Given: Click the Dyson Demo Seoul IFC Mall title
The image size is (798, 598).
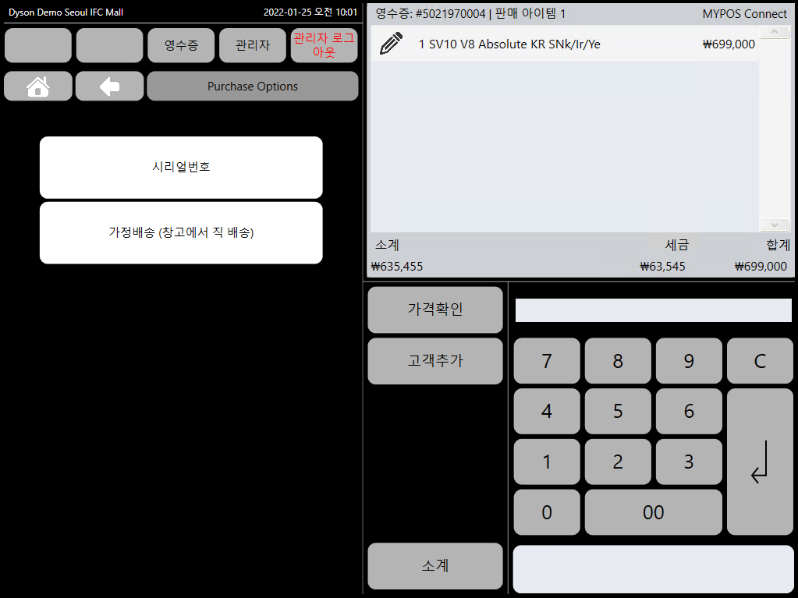Looking at the screenshot, I should tap(66, 12).
